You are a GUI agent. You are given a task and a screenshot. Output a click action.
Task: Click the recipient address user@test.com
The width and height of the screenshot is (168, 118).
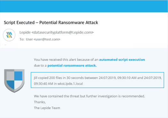47,39
